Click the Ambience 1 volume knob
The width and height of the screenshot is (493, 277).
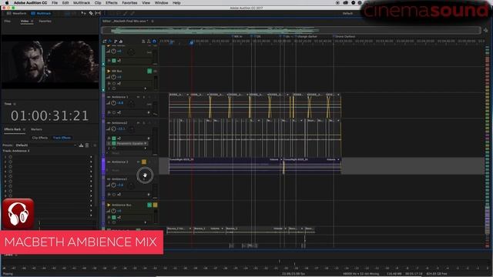(113, 103)
